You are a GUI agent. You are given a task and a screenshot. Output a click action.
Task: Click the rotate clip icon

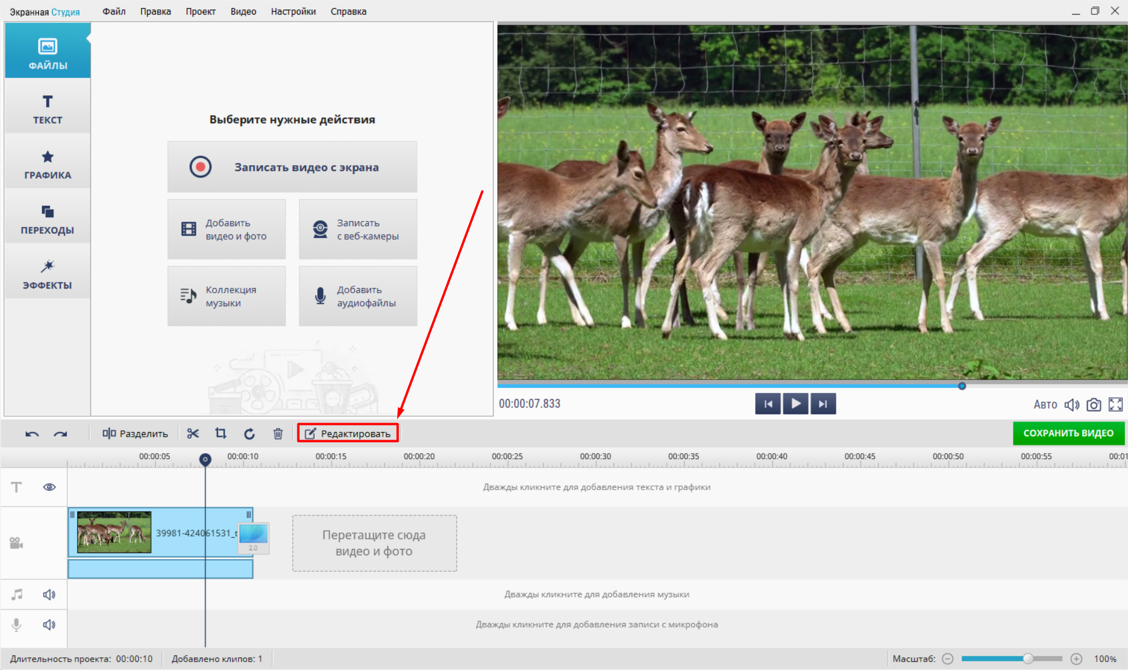pyautogui.click(x=249, y=434)
